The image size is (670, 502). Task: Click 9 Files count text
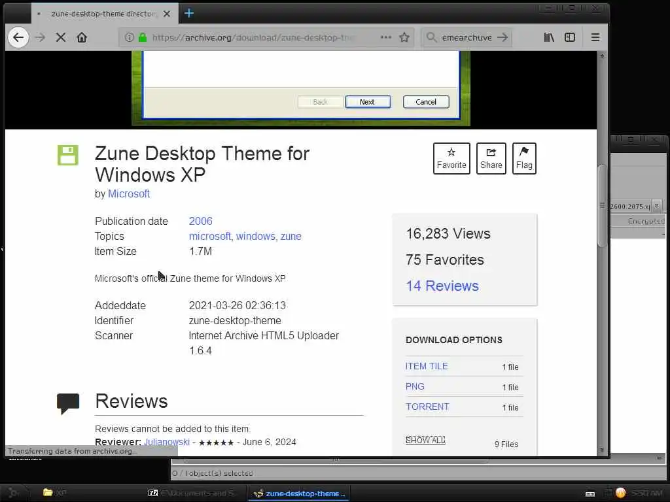506,444
